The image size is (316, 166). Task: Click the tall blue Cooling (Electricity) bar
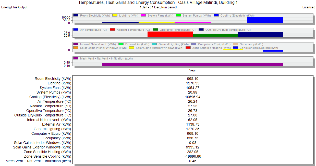click(x=265, y=20)
